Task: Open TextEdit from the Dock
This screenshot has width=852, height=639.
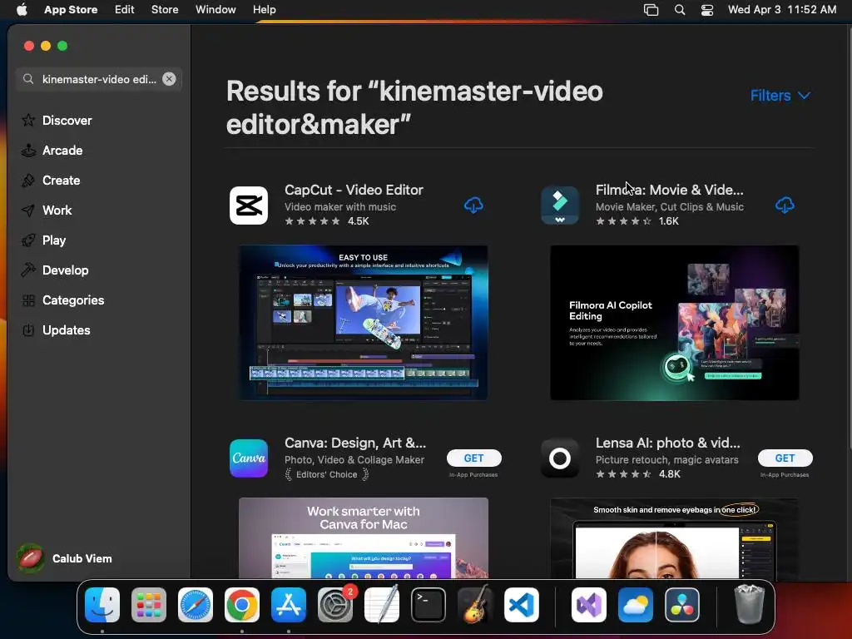Action: pyautogui.click(x=382, y=605)
